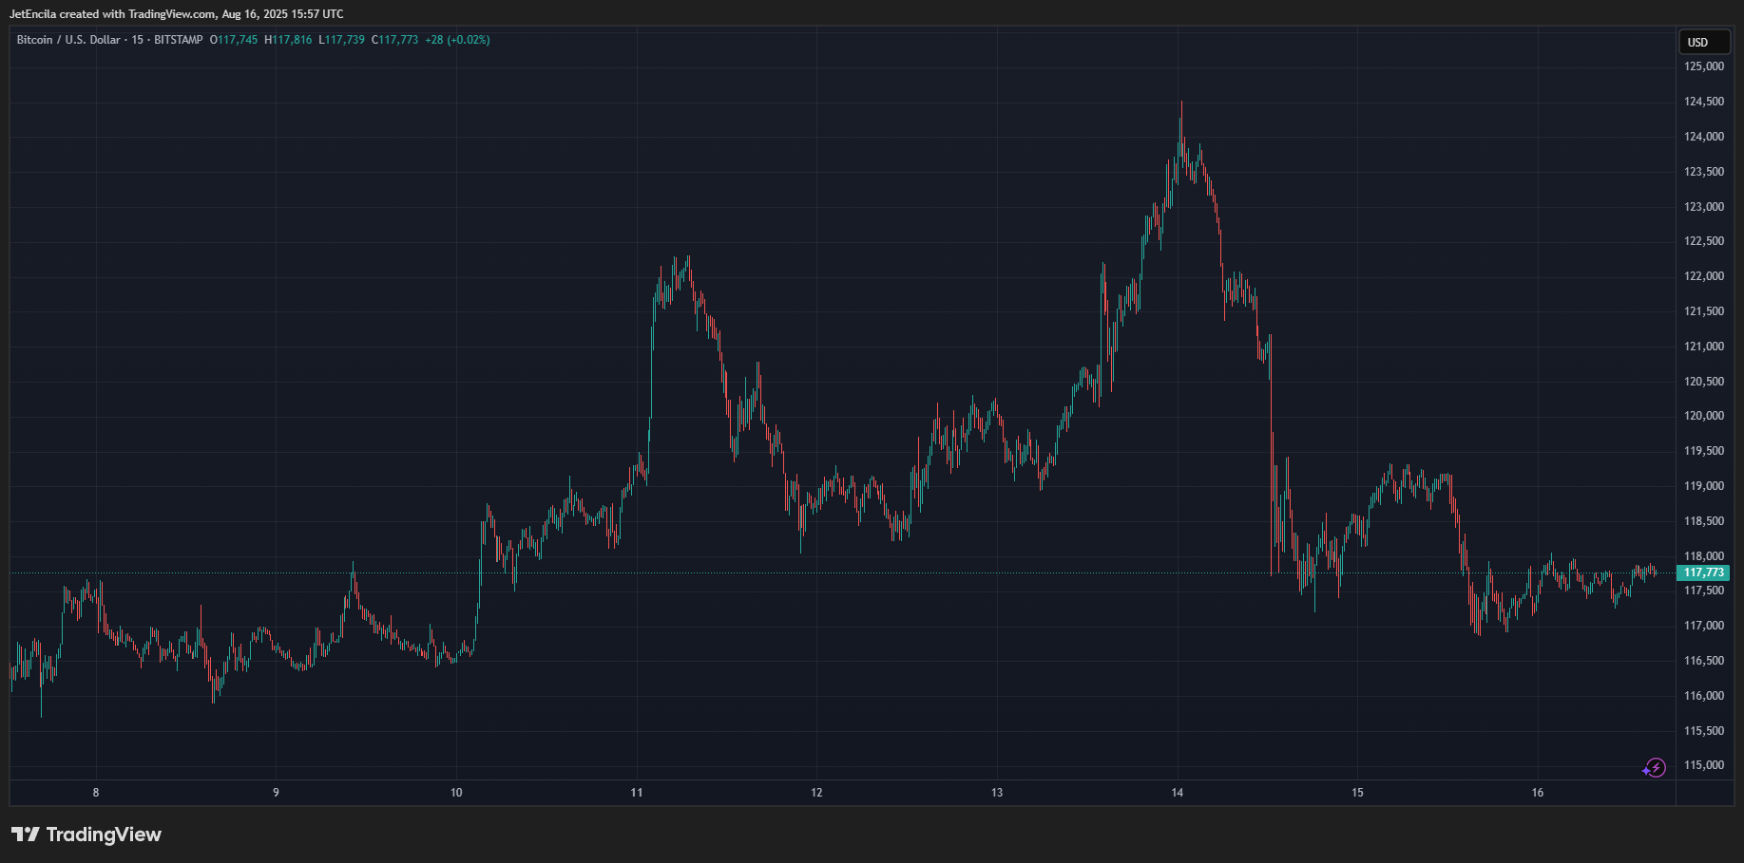Click the 123,000 price axis label
Screen dimensions: 1744x863
(x=1704, y=207)
